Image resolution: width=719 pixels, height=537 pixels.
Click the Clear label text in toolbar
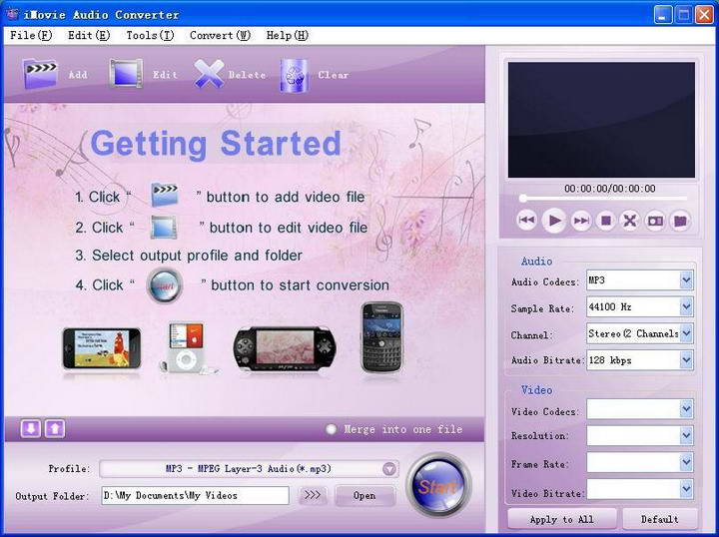click(334, 75)
